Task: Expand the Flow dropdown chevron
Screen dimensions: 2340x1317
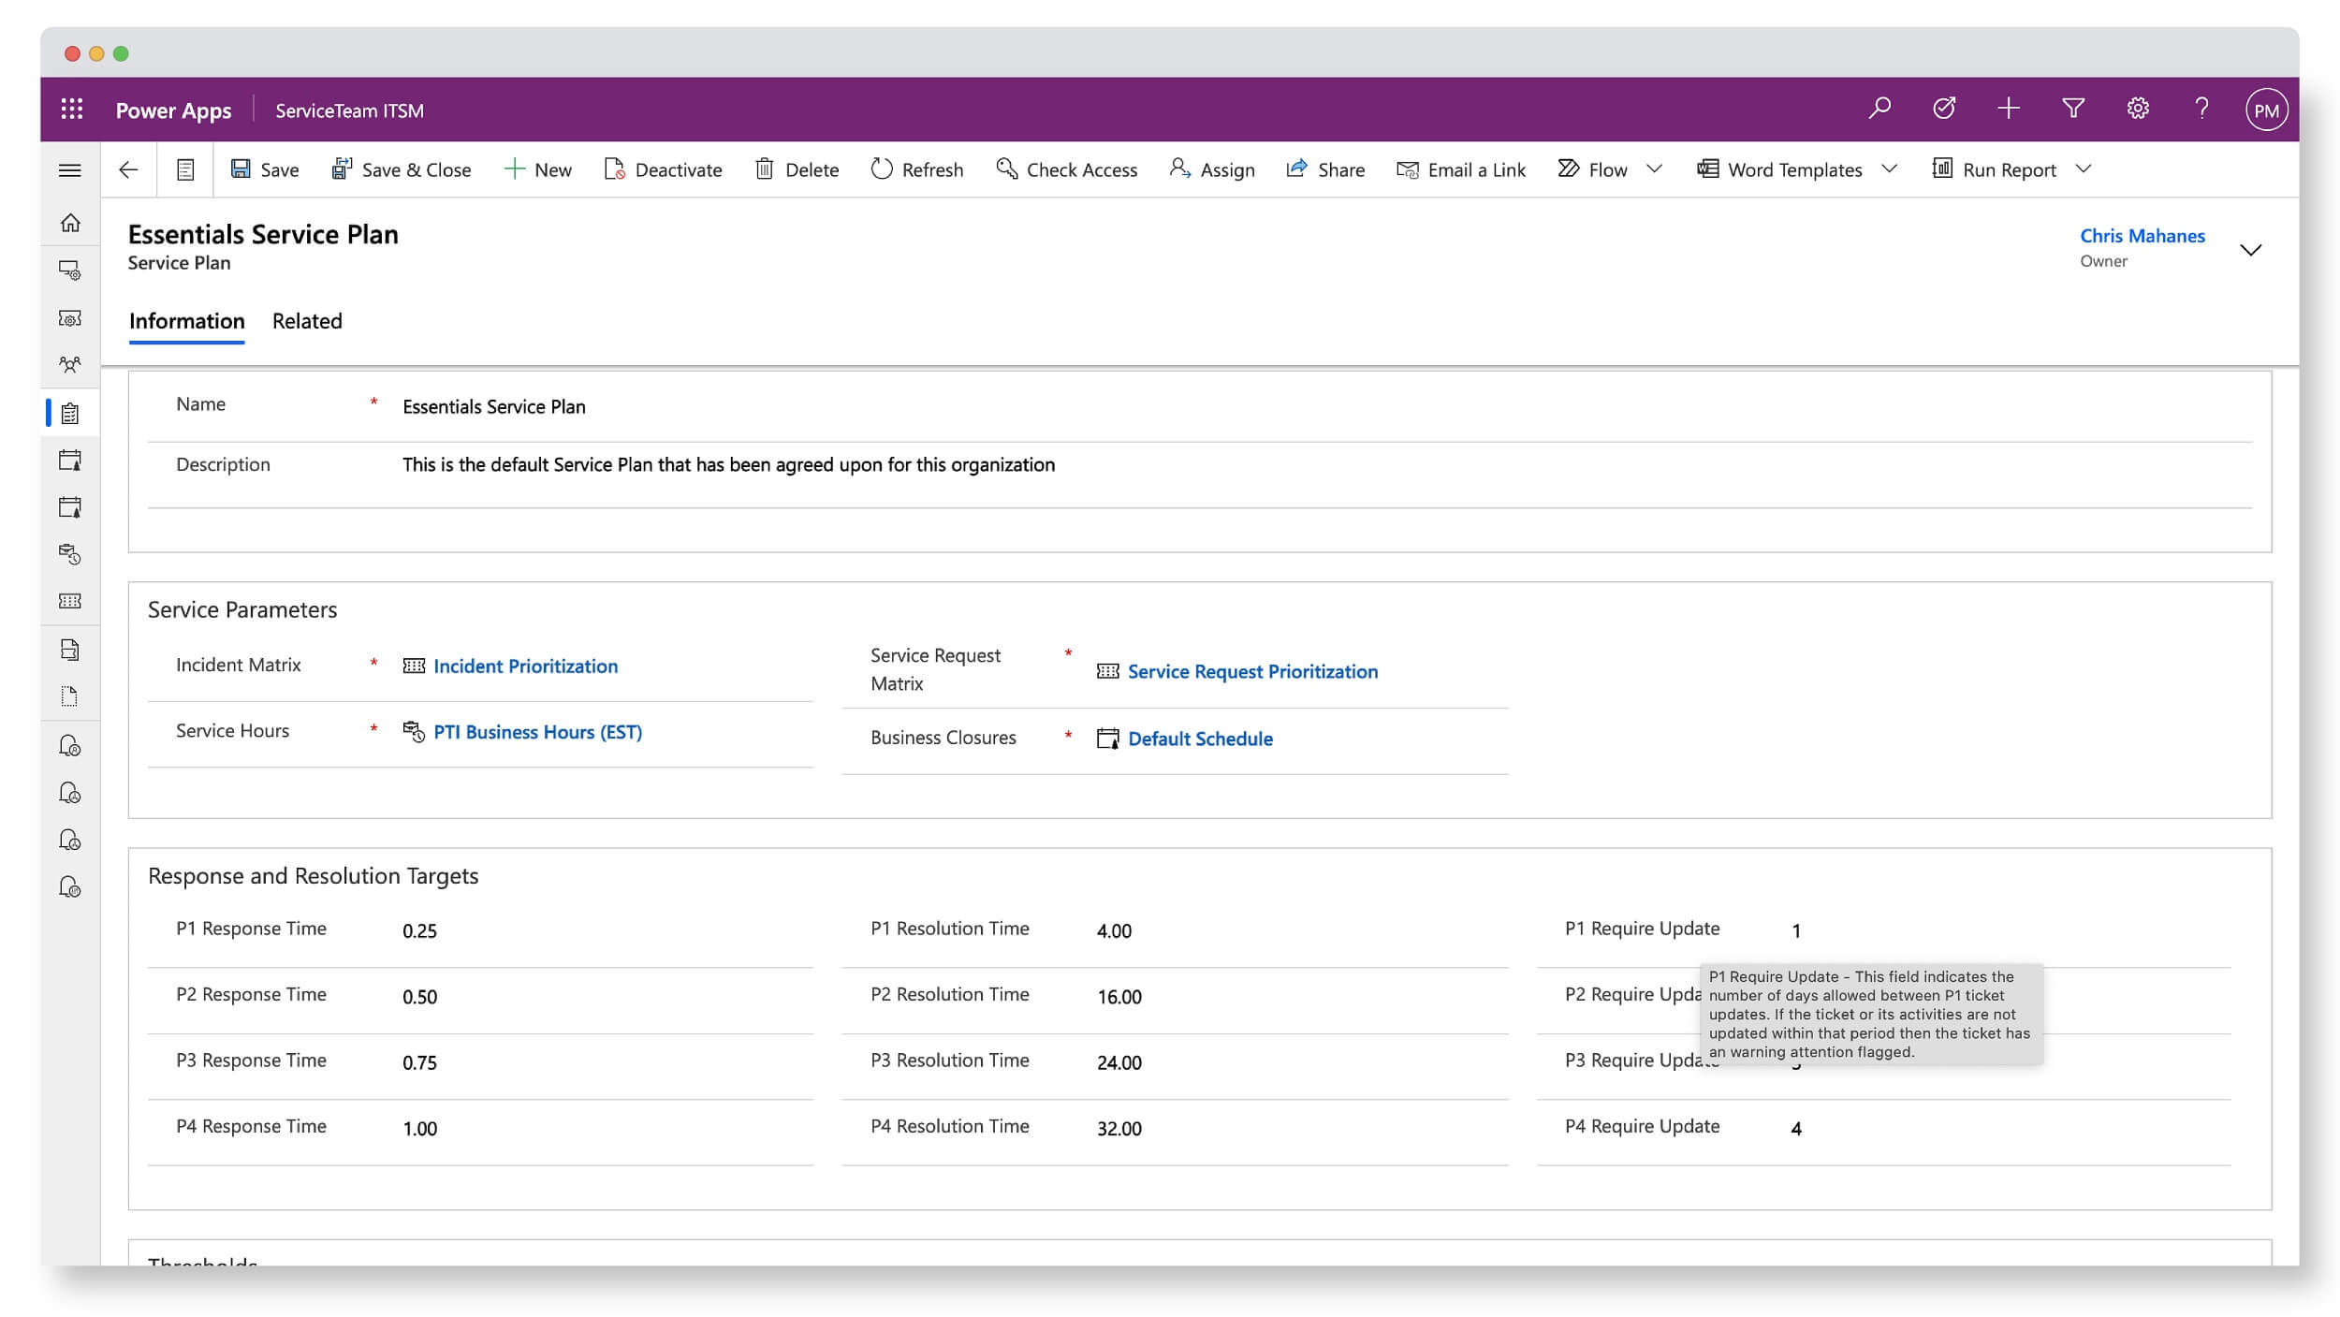Action: click(1654, 169)
